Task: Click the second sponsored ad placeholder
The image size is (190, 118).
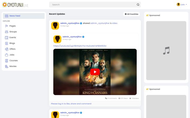Action: [166, 106]
